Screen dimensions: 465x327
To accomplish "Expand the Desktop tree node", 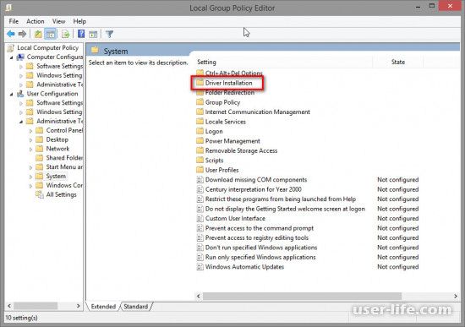I will pyautogui.click(x=30, y=140).
